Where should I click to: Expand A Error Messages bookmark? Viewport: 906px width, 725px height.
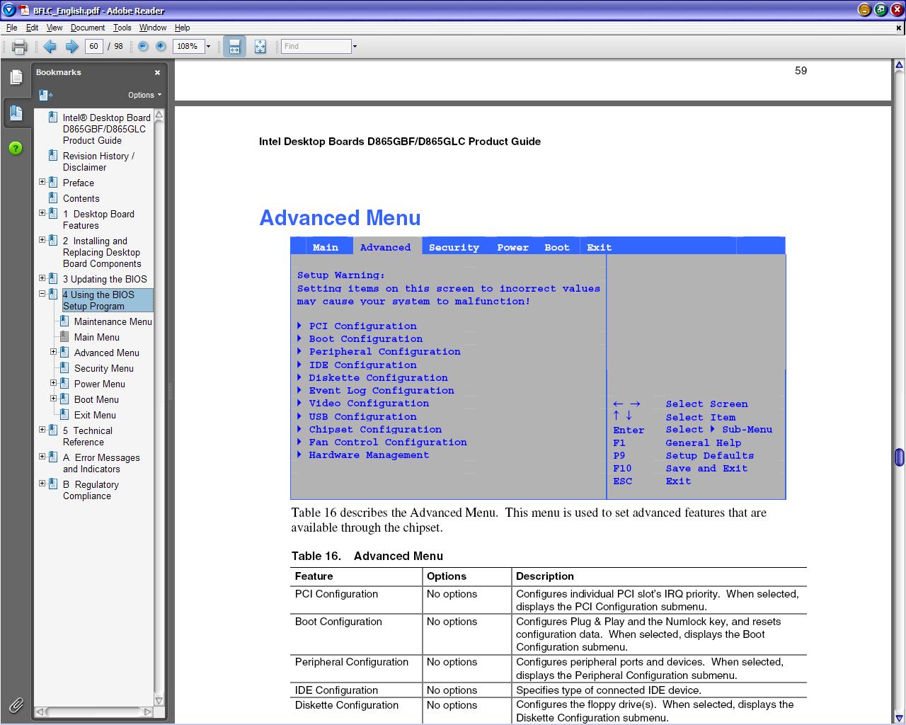coord(42,457)
